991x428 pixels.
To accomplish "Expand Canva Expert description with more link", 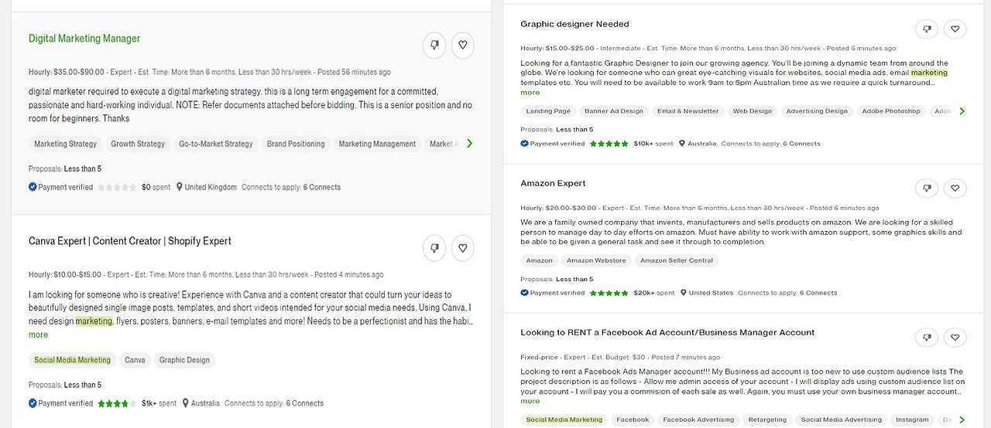I will [38, 335].
